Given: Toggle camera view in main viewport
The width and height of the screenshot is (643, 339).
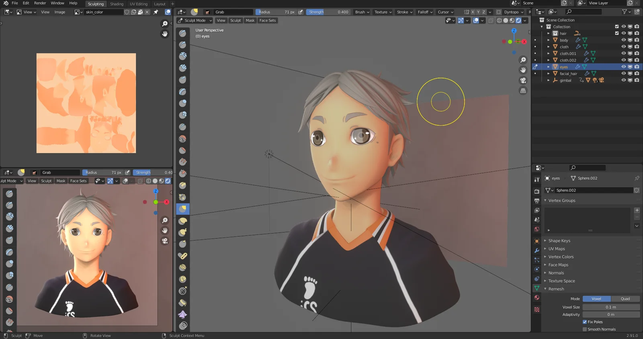Looking at the screenshot, I should [523, 80].
